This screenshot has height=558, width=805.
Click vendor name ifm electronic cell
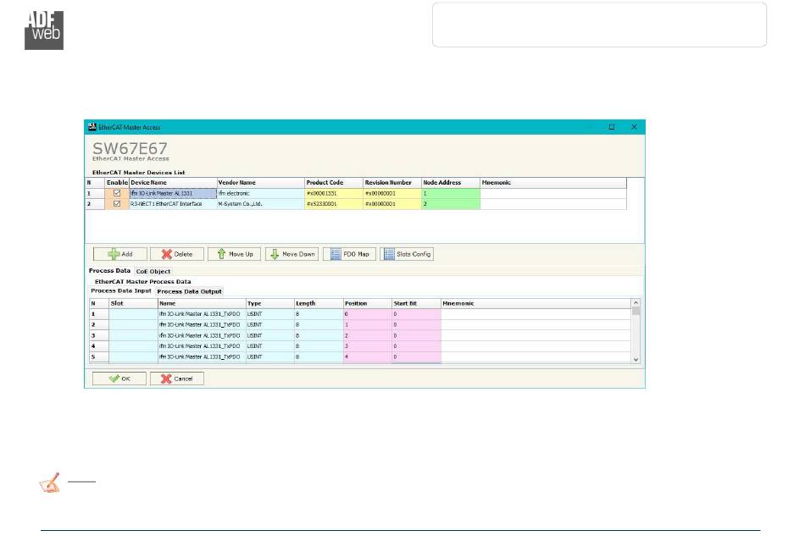(261, 193)
